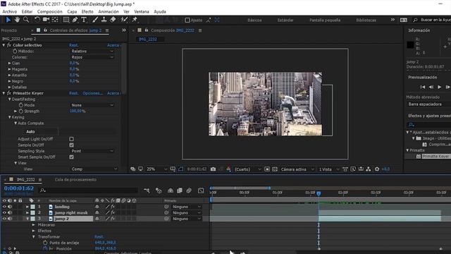Select the Hand tool
The width and height of the screenshot is (451, 254).
pyautogui.click(x=17, y=20)
